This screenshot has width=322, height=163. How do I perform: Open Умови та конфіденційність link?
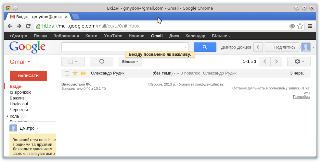click(201, 84)
